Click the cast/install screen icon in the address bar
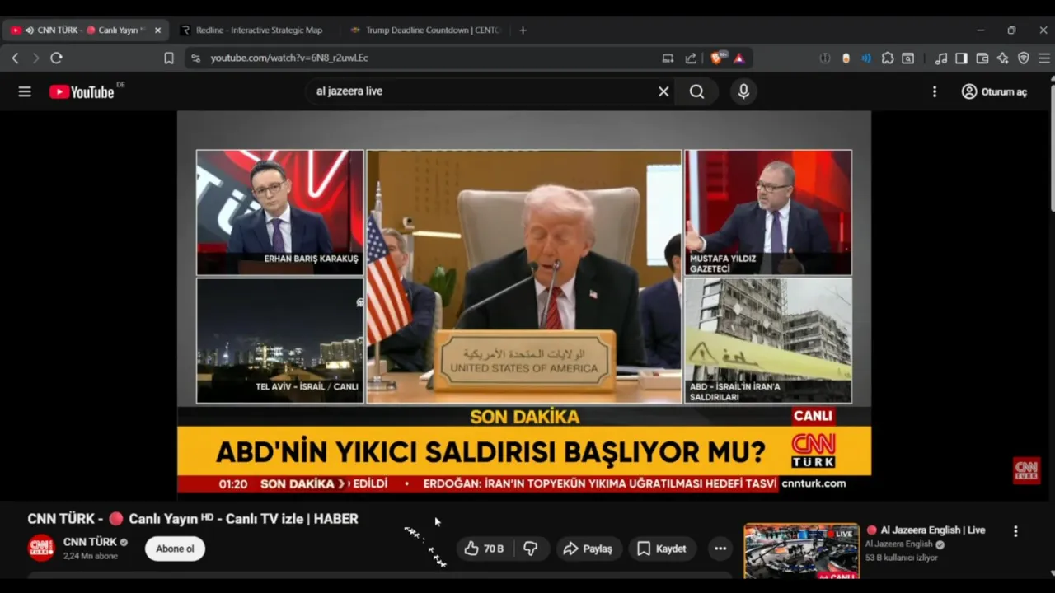 (x=668, y=58)
